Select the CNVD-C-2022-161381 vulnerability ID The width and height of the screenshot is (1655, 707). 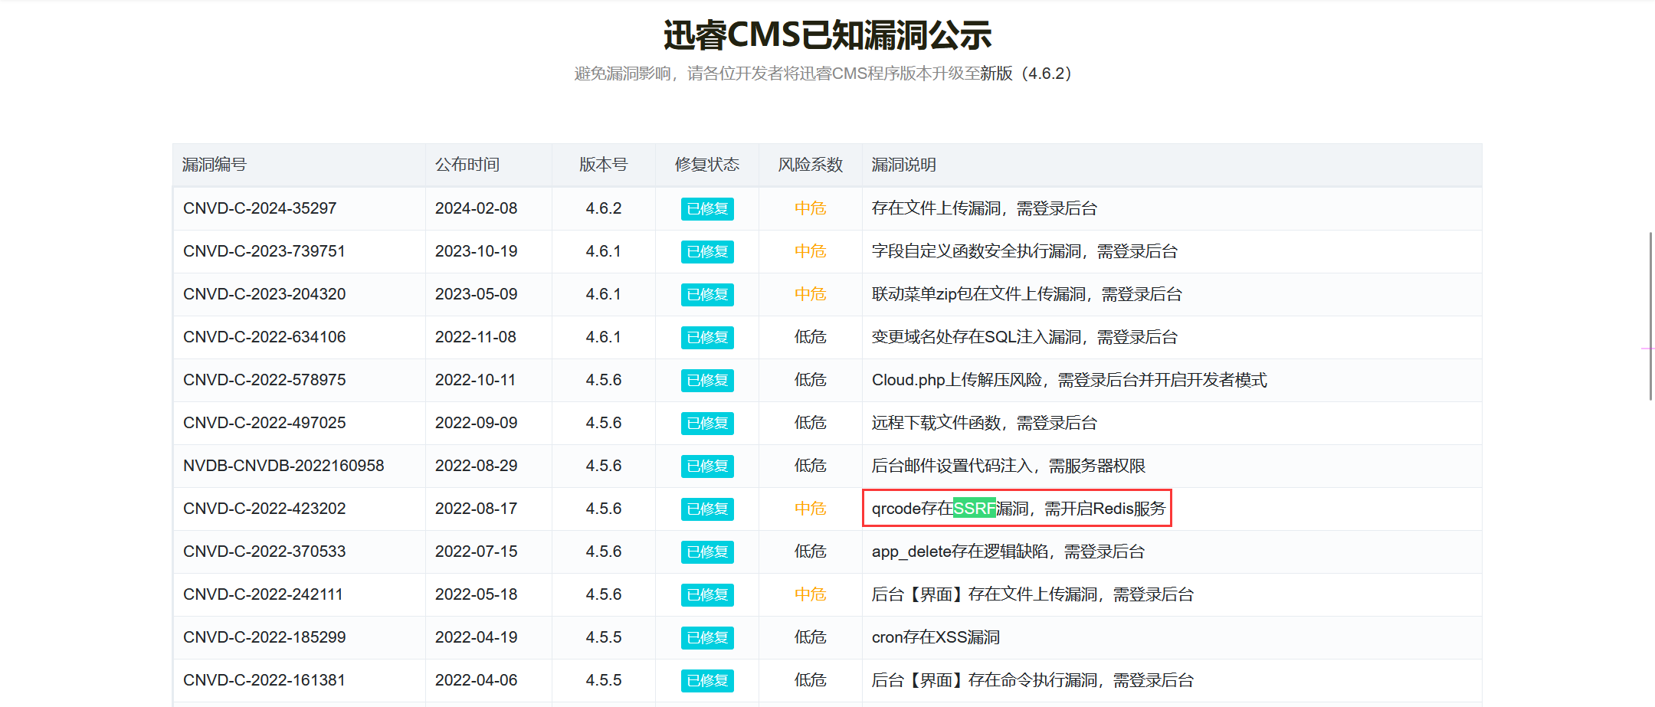point(264,680)
